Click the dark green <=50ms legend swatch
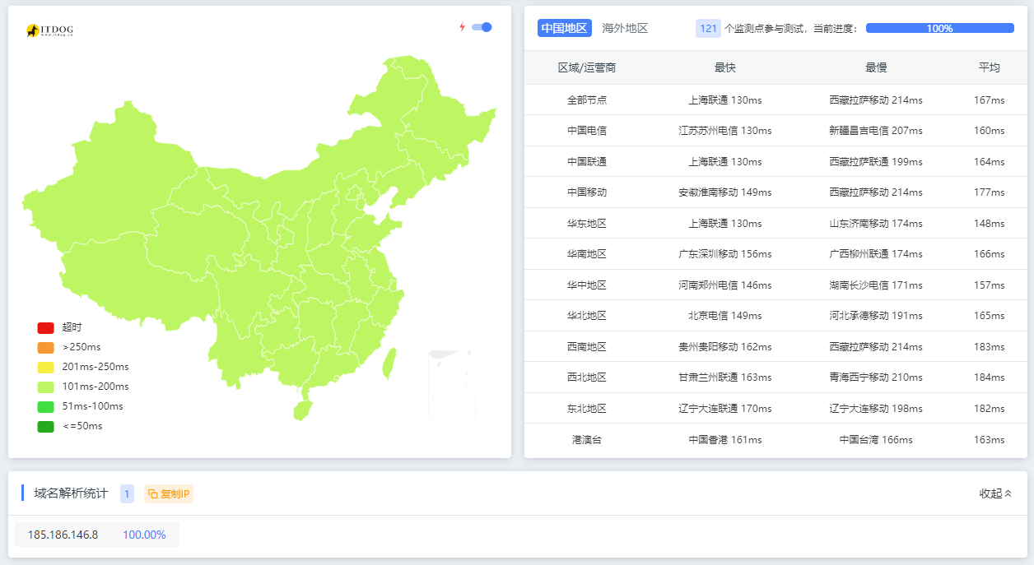This screenshot has height=565, width=1034. point(45,426)
